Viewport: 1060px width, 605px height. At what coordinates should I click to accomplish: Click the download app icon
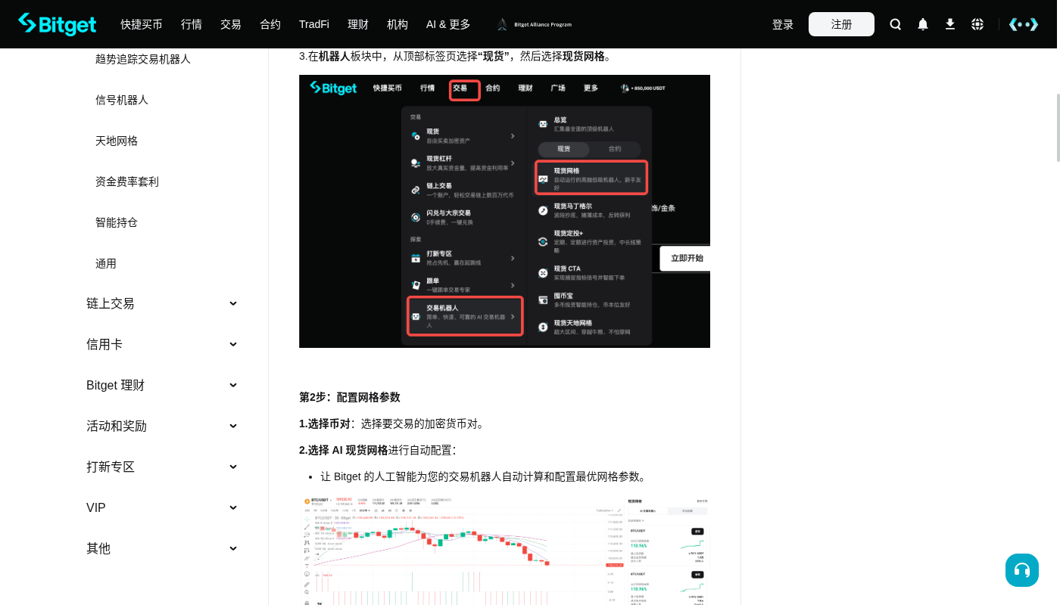click(x=950, y=24)
